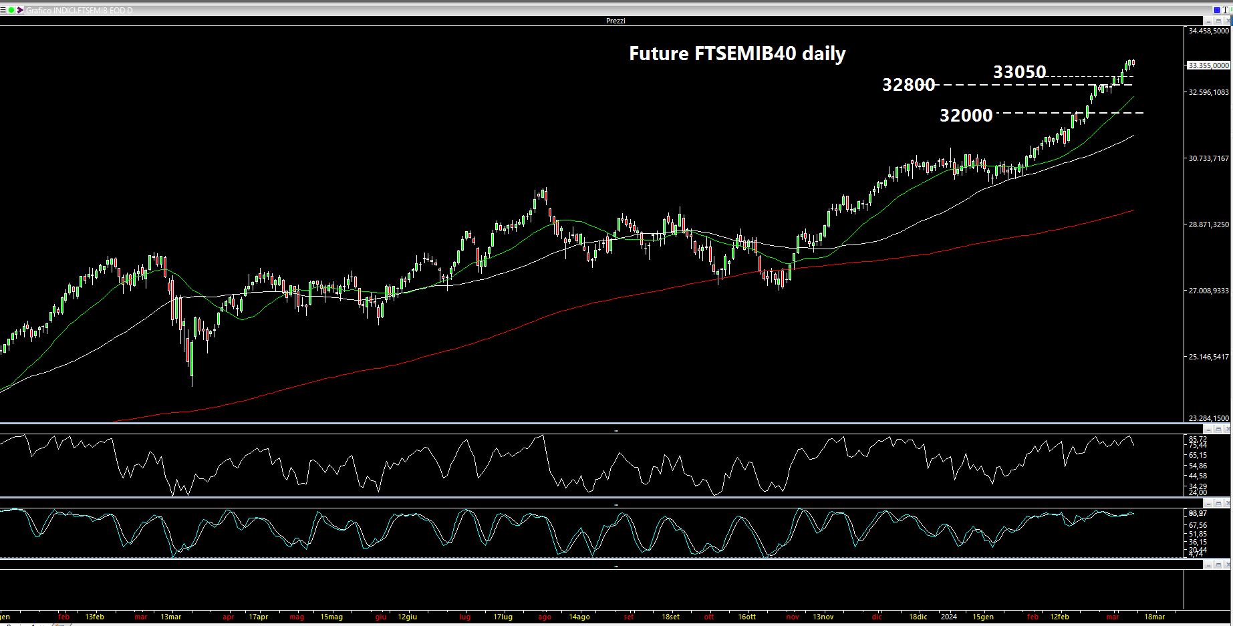Click the purple arrow icon in title bar
This screenshot has height=626, width=1233.
pyautogui.click(x=20, y=10)
